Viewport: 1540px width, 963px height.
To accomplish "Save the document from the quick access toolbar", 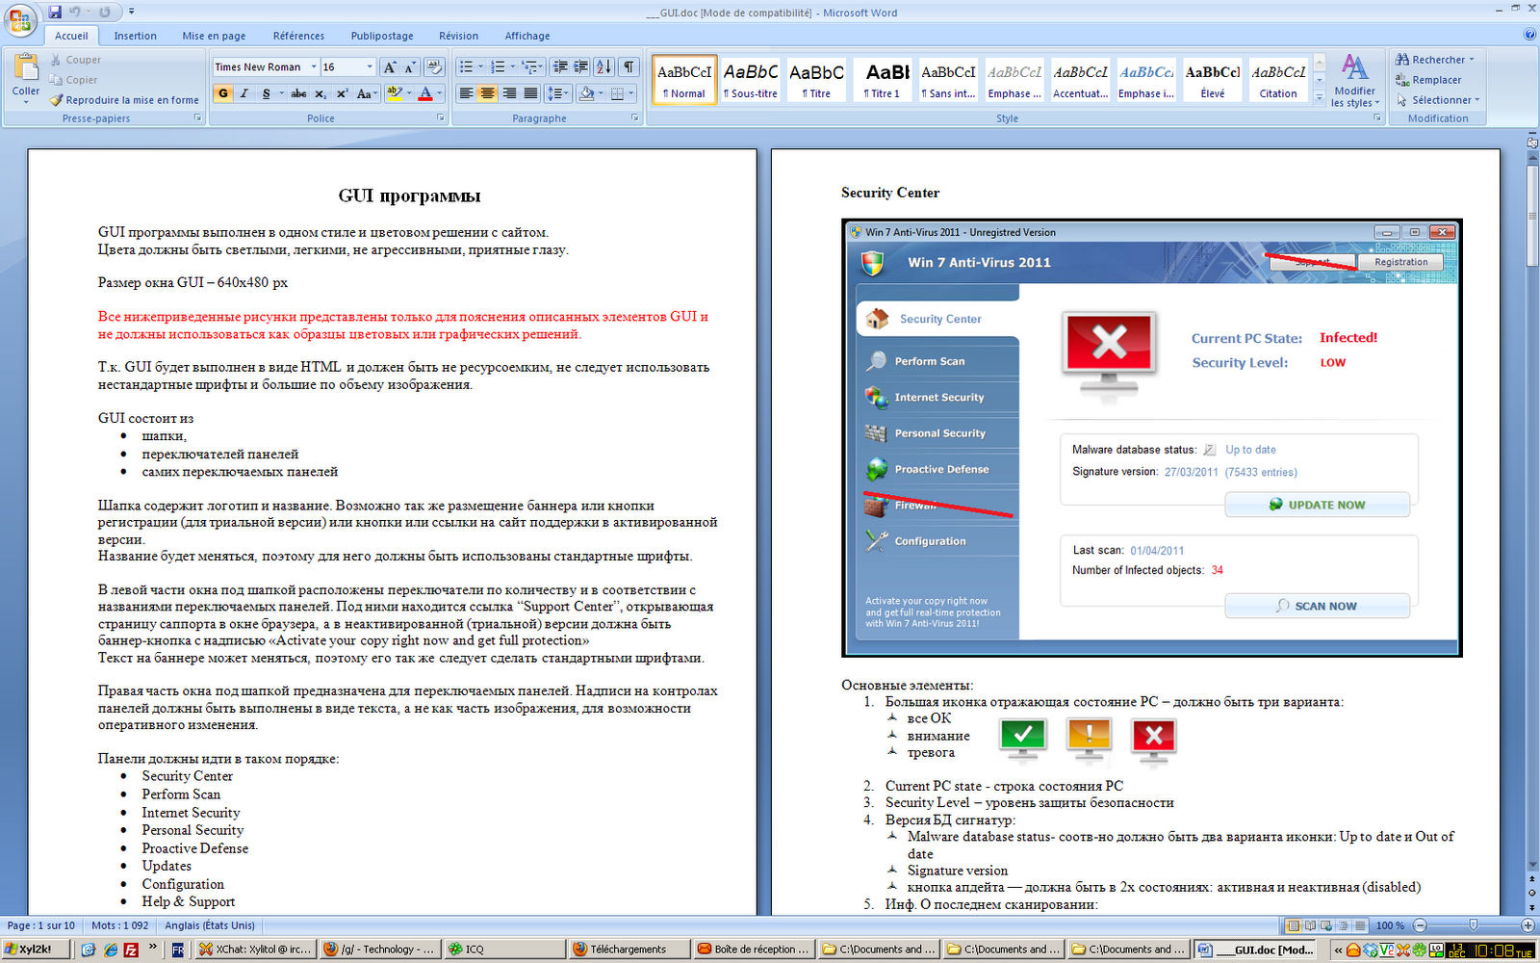I will tap(55, 12).
